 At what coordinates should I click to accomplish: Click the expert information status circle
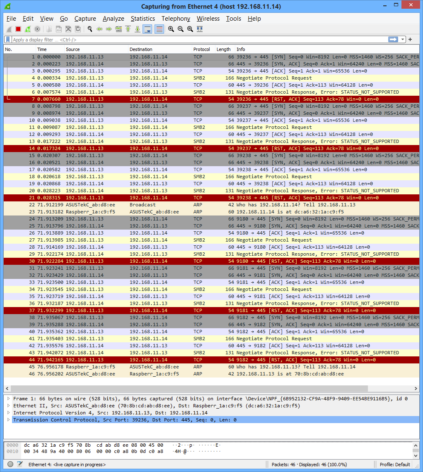tap(10, 465)
